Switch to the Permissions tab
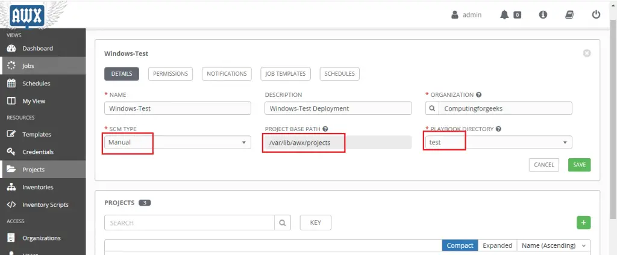Screen dimensions: 617x255 (x=171, y=74)
